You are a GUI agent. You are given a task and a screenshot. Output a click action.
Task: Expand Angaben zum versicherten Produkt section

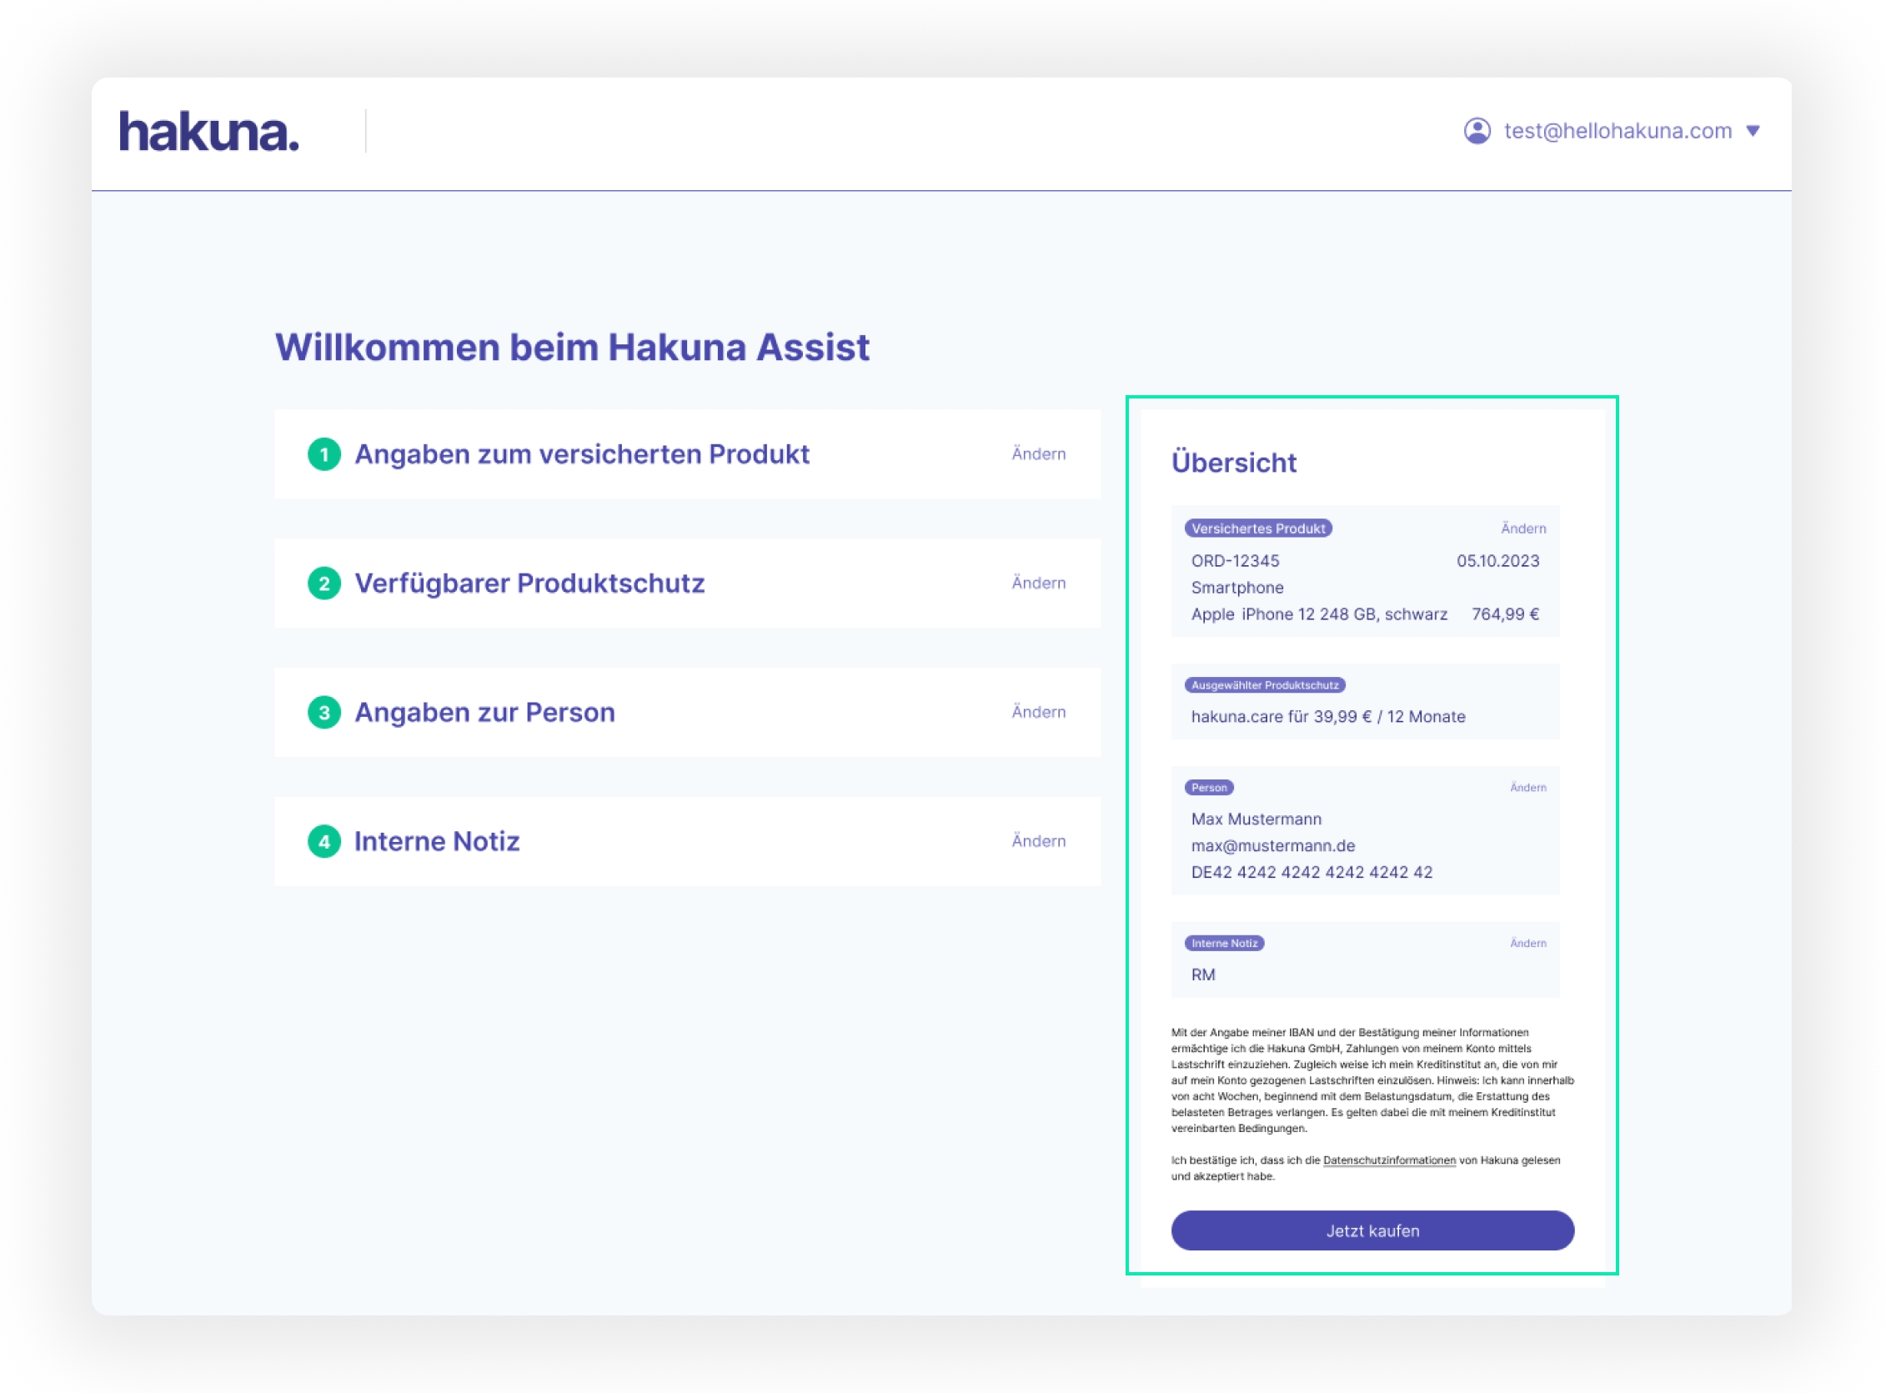click(x=581, y=454)
